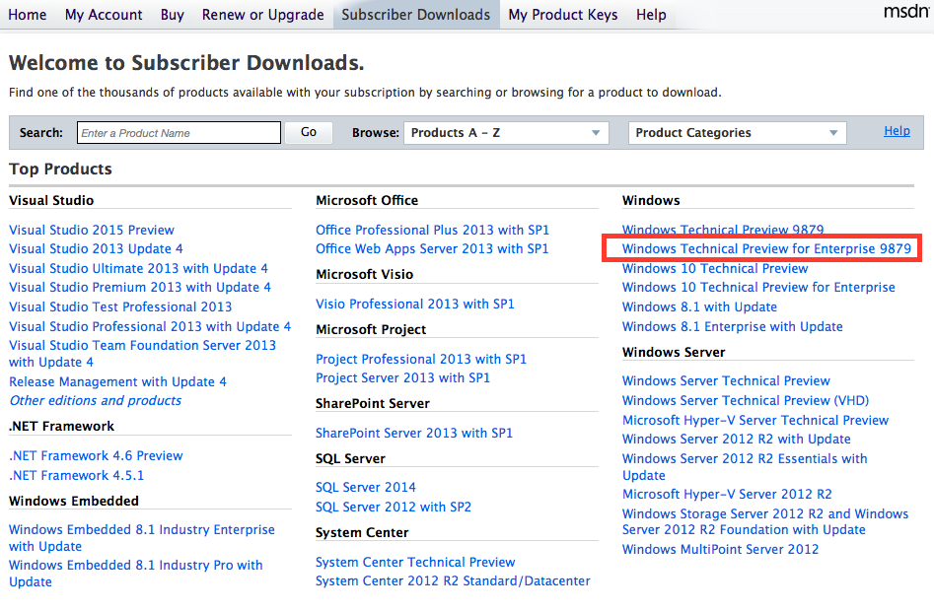Select Visual Studio Ultimate 2013 with Update 4
Viewport: 934px width, 612px height.
click(139, 268)
